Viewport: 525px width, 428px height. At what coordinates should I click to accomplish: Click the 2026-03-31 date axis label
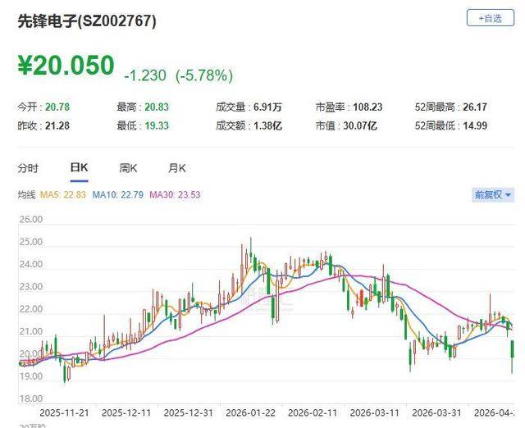436,412
